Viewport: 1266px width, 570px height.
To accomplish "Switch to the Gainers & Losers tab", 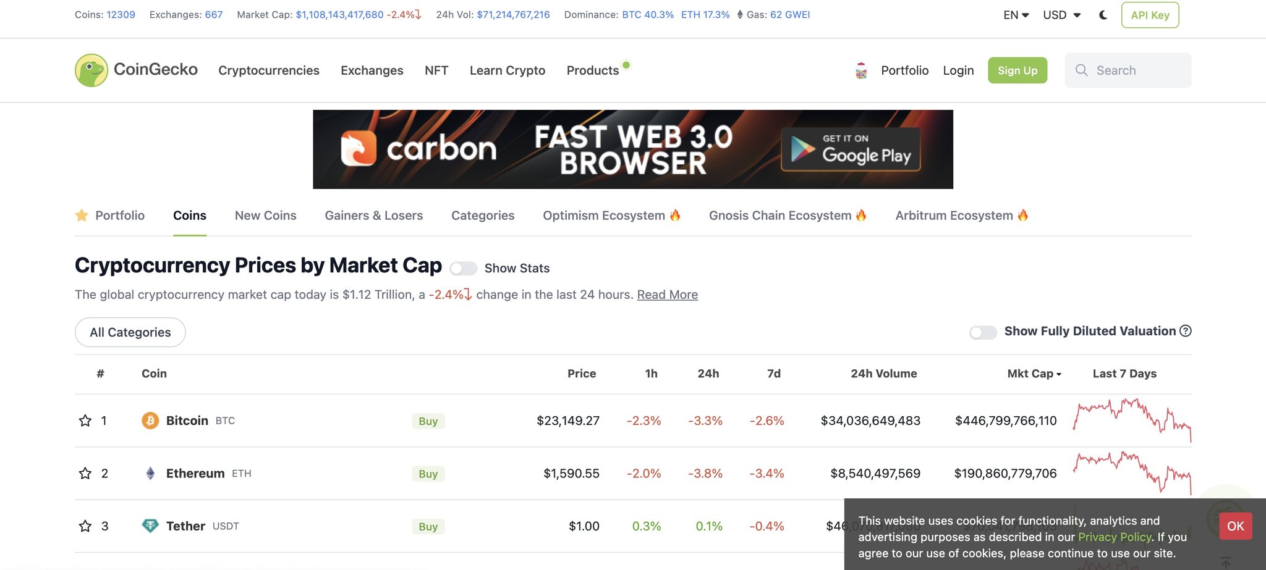I will [373, 216].
